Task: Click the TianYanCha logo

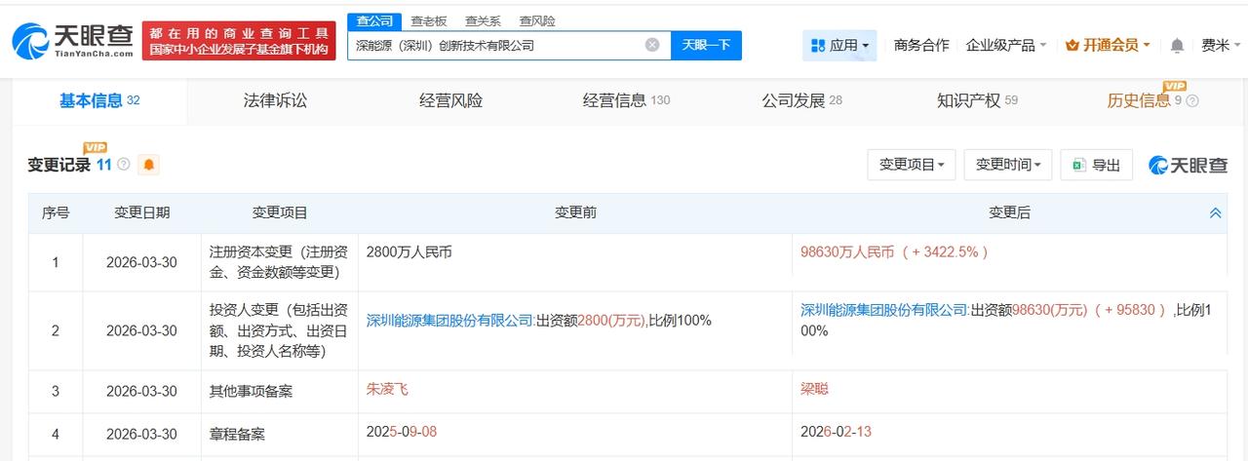Action: [72, 41]
